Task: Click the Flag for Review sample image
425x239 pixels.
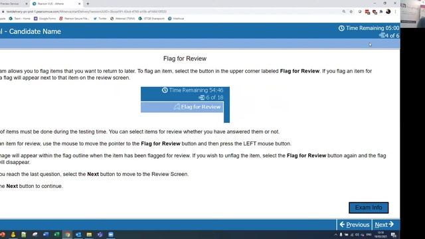Action: point(185,105)
